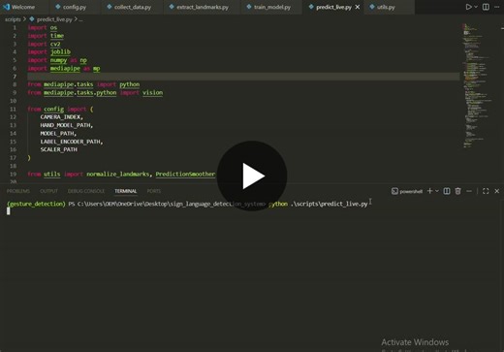Click the 'import mediapipe as mp' line
This screenshot has height=352, width=504.
[64, 68]
